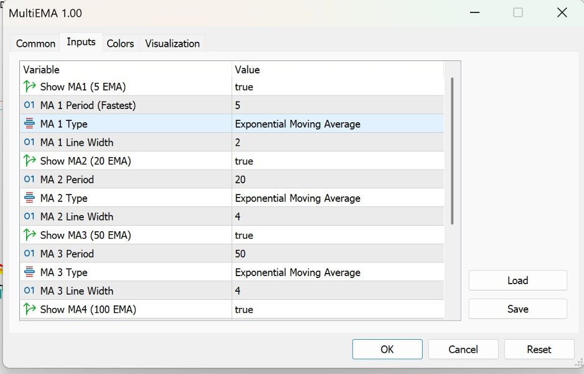584x374 pixels.
Task: Open MA 2 Type Exponential Moving Average dropdown
Action: coord(338,198)
